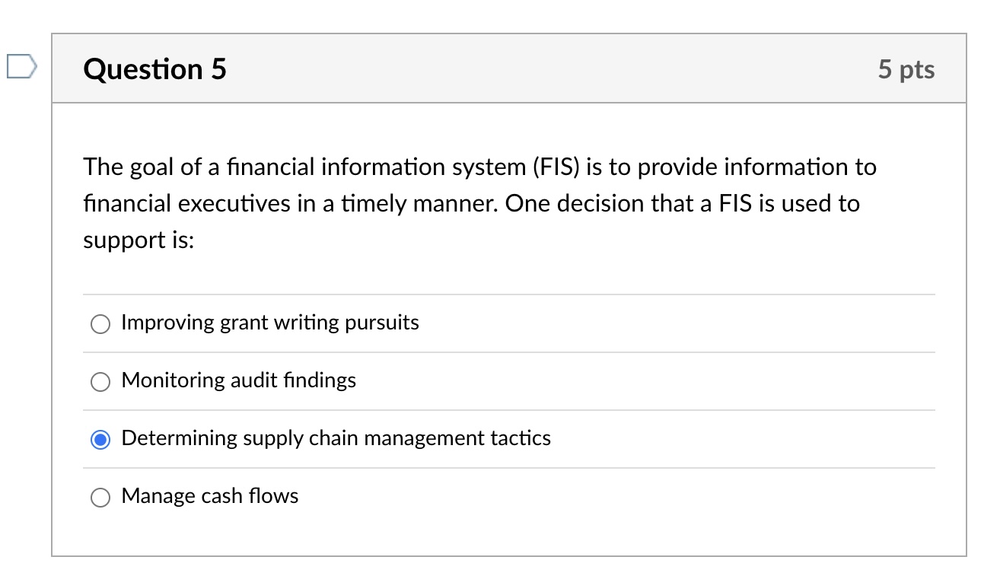Click the 'Determining supply chain management tactics' text
The image size is (1000, 576).
(x=336, y=438)
